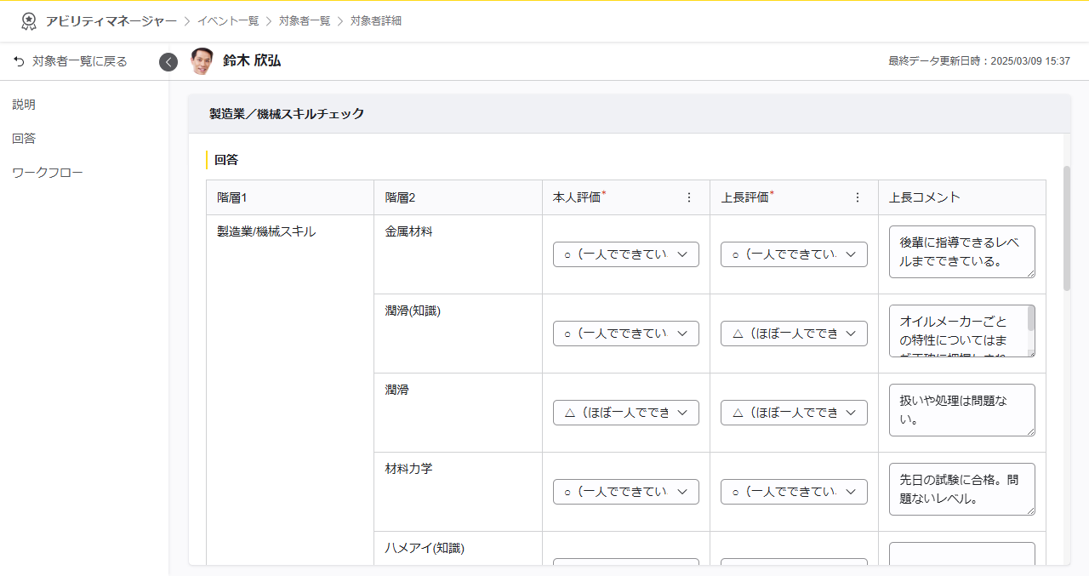Click 対象者一覧に戻る link
This screenshot has width=1089, height=576.
point(79,61)
